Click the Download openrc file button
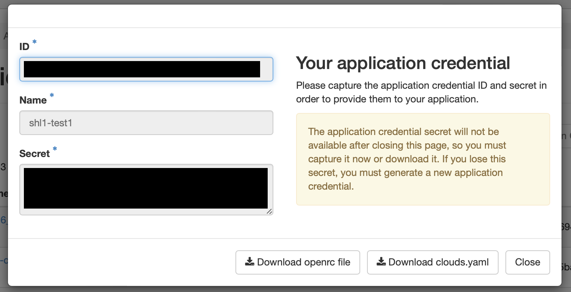 click(298, 262)
